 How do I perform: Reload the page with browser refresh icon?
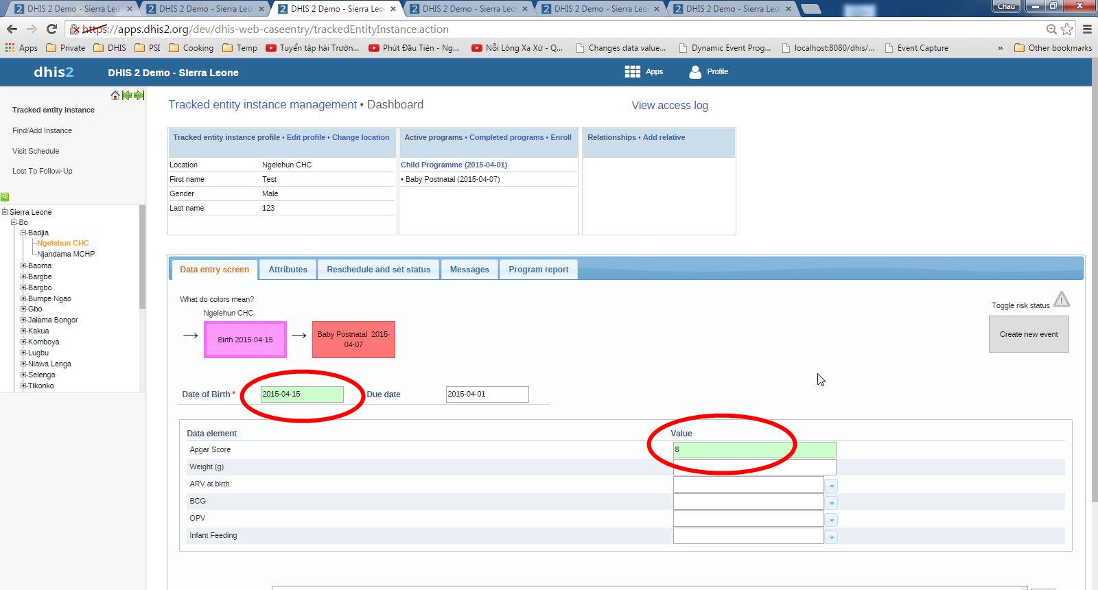tap(51, 29)
